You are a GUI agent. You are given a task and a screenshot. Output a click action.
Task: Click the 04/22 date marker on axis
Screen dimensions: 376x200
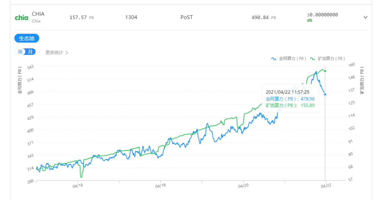(326, 186)
